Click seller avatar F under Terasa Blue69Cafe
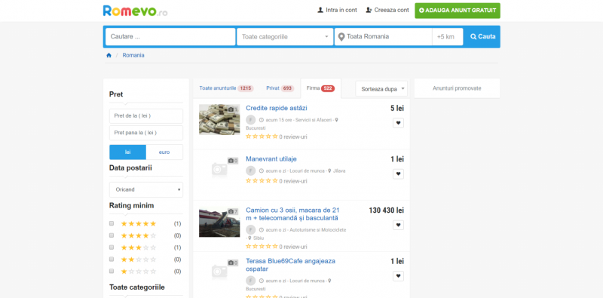Screen dimensions: 603x298 point(250,281)
